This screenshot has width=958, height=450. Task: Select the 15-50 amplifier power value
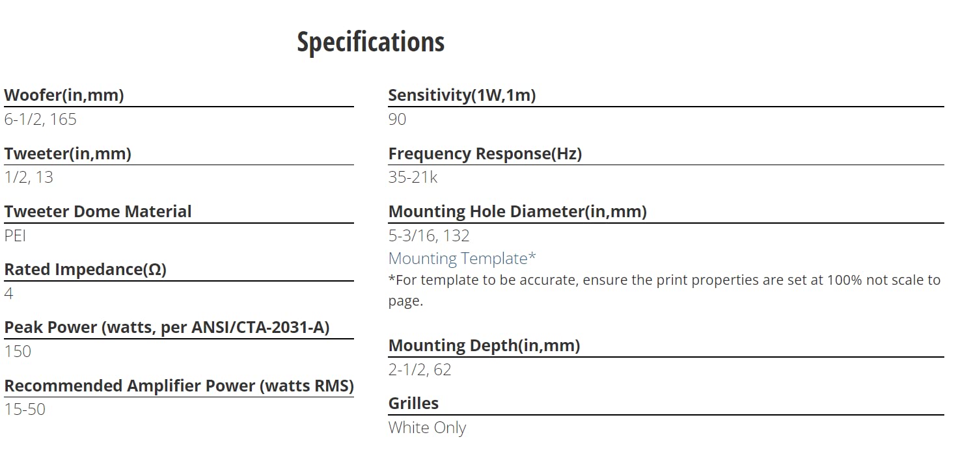[25, 409]
